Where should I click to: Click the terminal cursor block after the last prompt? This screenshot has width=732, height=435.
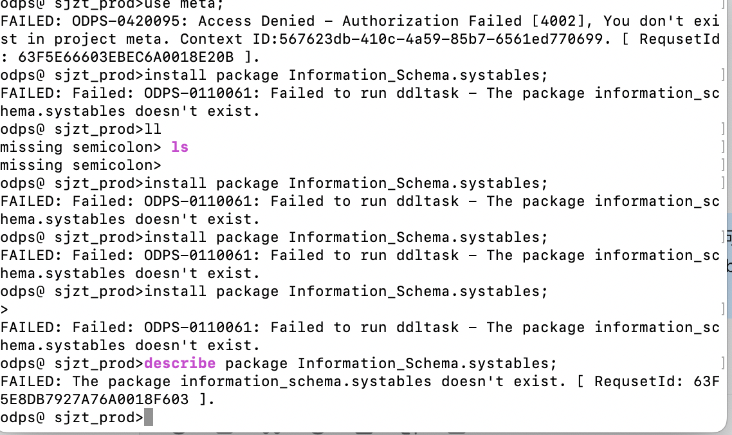[x=149, y=417]
